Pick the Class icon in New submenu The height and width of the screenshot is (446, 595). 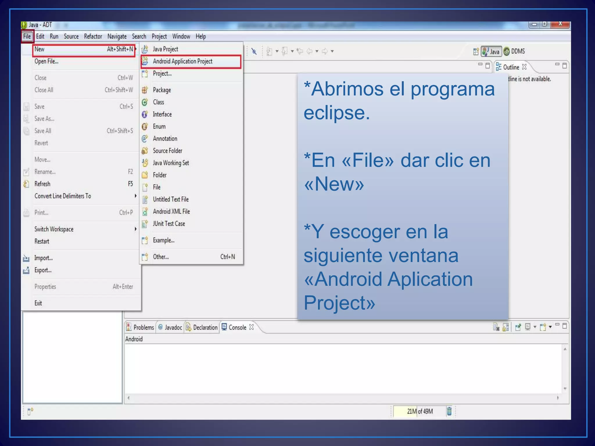tap(145, 102)
